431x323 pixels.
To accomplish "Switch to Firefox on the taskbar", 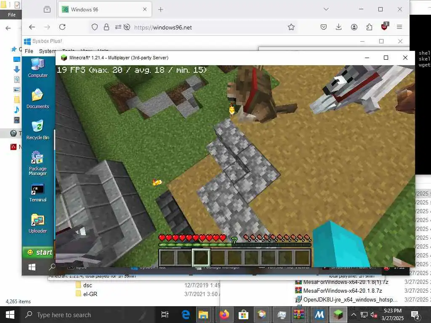I will point(224,315).
